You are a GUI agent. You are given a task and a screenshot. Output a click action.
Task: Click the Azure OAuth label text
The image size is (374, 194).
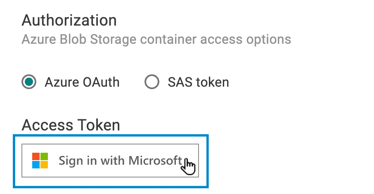pos(82,82)
